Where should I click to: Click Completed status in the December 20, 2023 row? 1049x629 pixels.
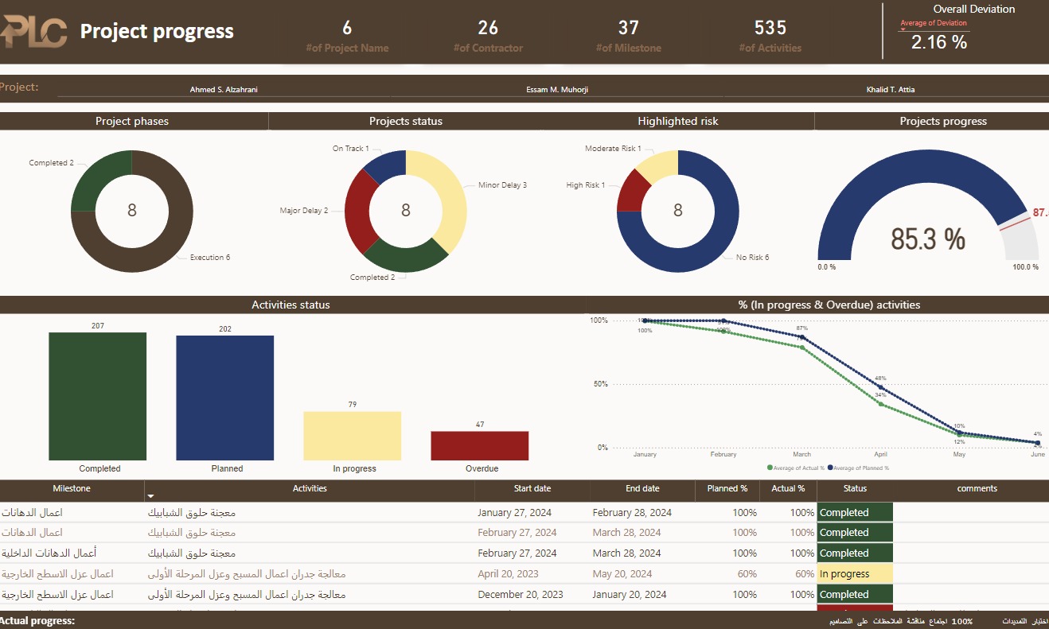coord(855,595)
